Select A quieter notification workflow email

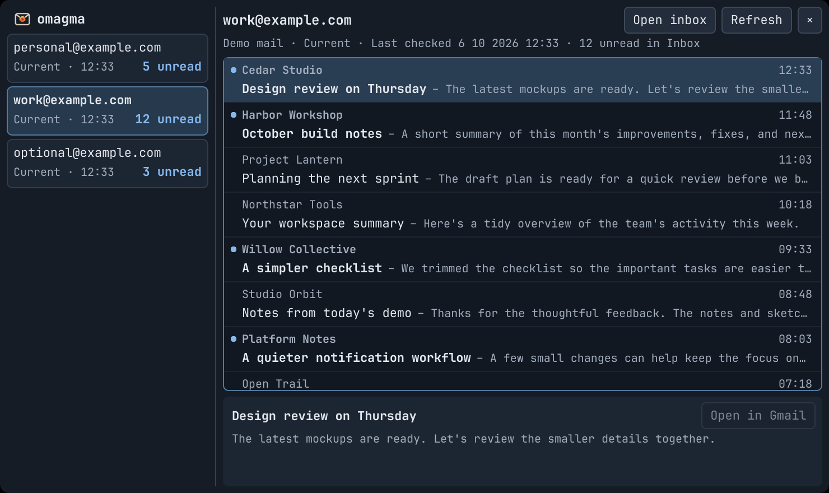523,349
